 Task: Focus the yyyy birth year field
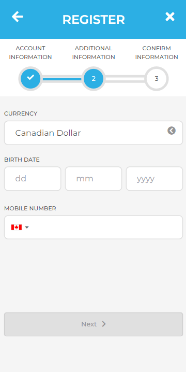click(x=154, y=179)
